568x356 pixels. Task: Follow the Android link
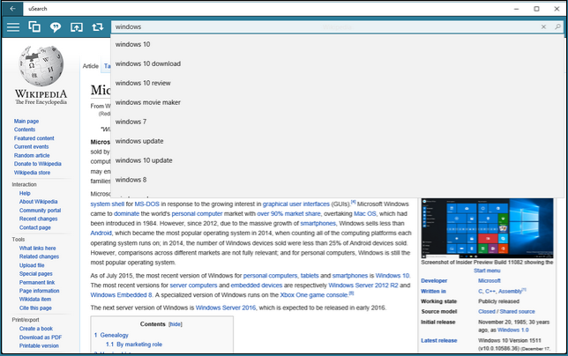pos(101,233)
